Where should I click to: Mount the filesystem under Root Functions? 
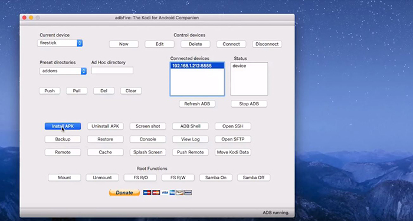[64, 178]
